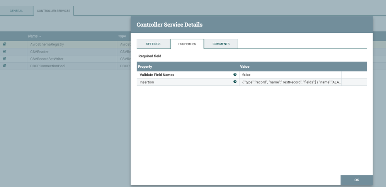Click the Controller Service Details title
386x187 pixels.
[x=169, y=25]
